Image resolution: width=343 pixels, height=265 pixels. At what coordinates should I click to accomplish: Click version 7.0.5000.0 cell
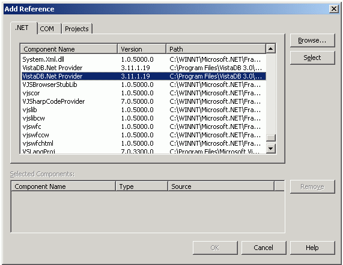coord(137,101)
